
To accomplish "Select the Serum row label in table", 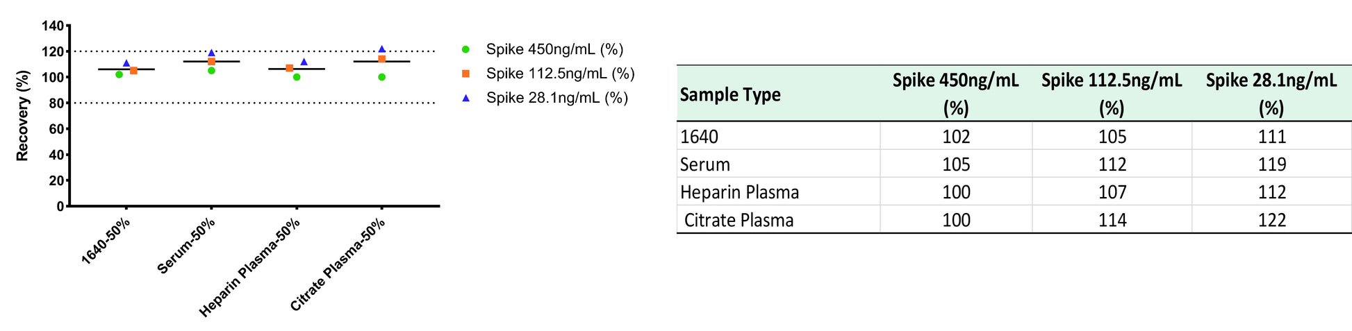I will click(704, 164).
